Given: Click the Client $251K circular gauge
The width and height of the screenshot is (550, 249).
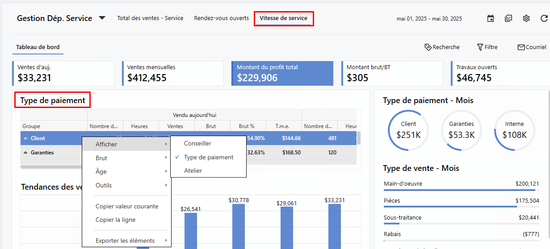Looking at the screenshot, I should tap(408, 130).
